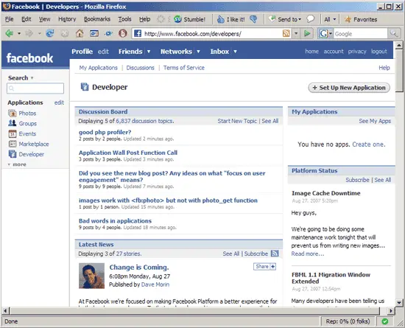
Task: Open the History menu
Action: [x=67, y=19]
